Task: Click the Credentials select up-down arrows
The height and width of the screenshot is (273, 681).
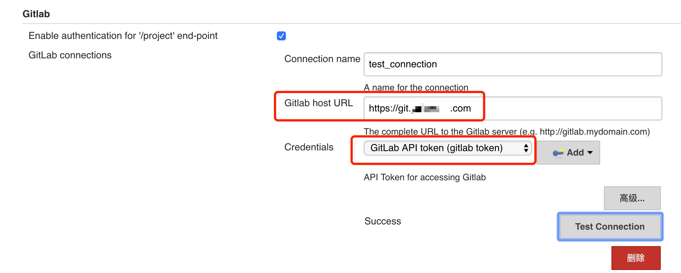Action: [x=526, y=148]
